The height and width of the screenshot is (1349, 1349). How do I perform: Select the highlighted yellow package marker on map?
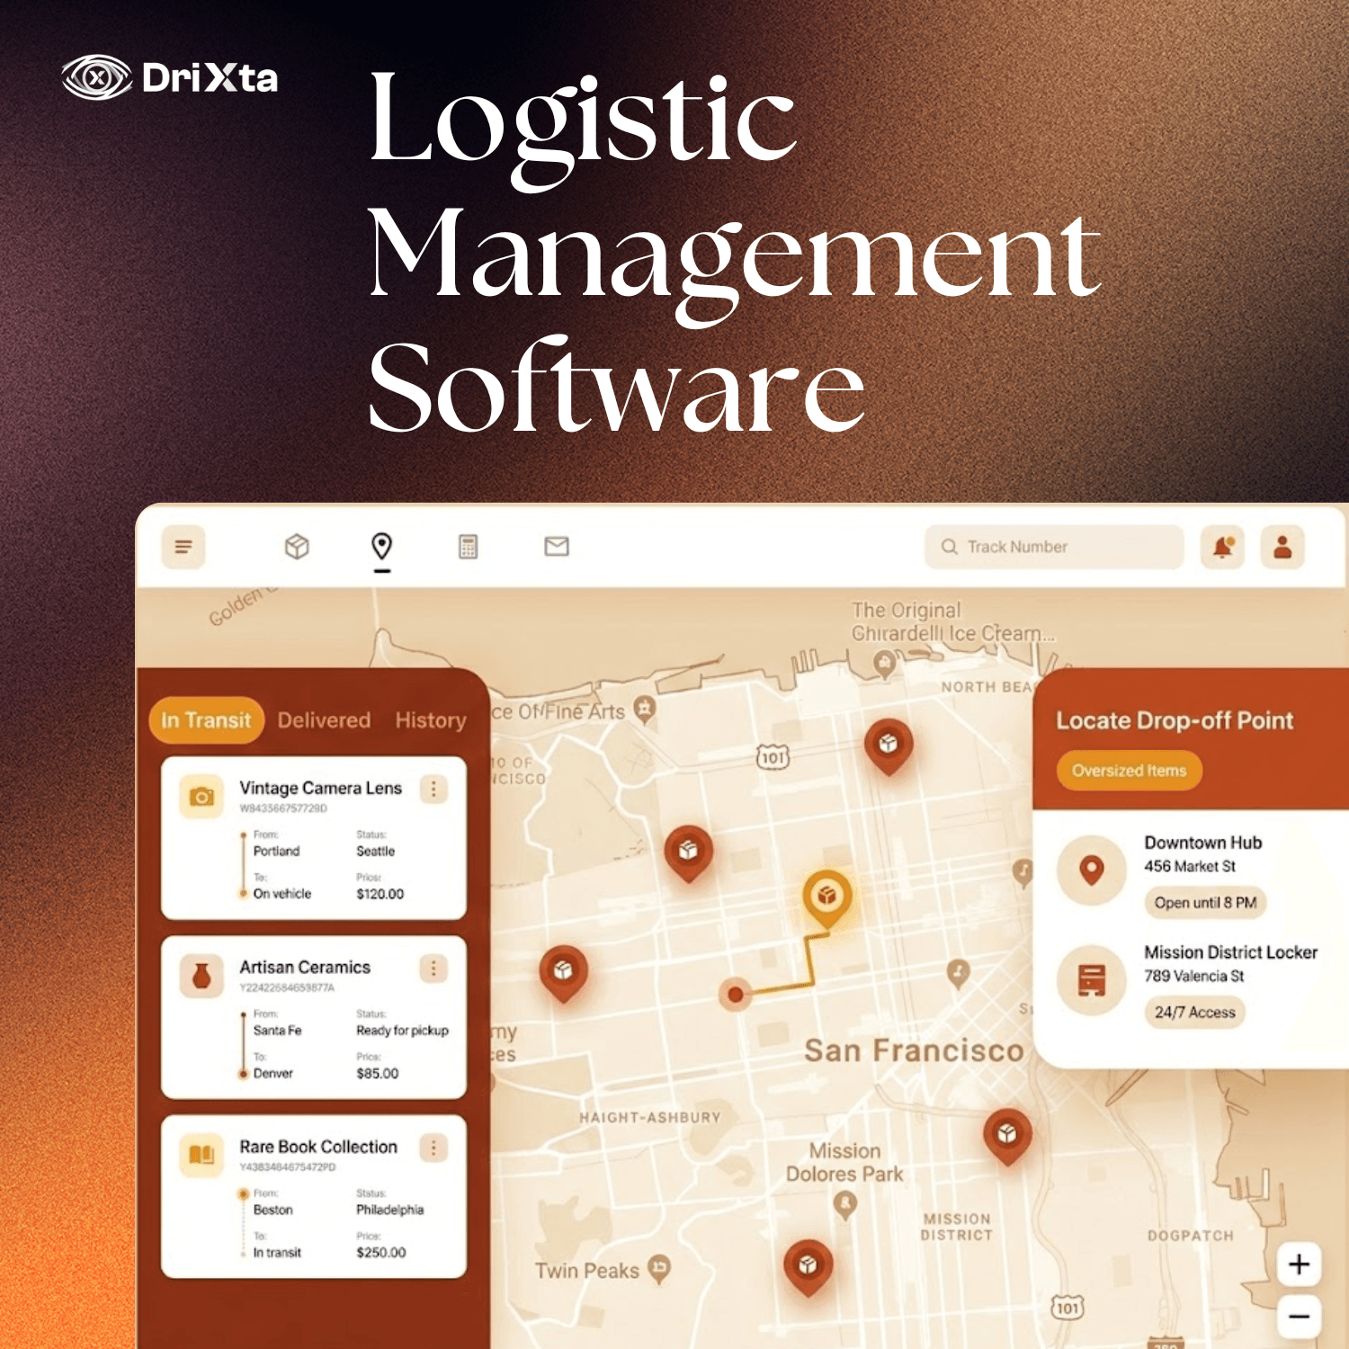(x=826, y=898)
